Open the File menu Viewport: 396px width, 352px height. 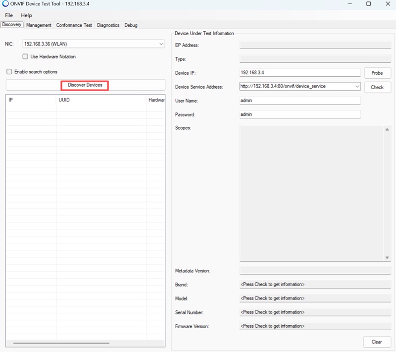point(9,15)
